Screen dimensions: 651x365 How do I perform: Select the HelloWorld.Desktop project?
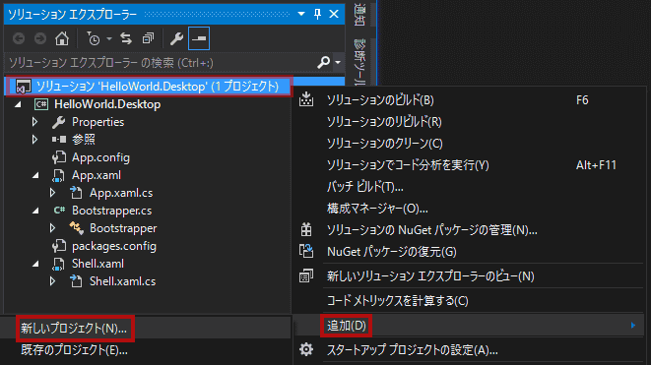107,104
